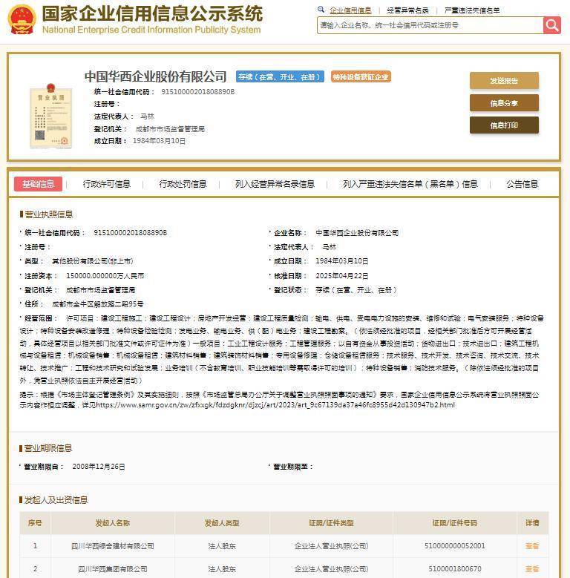This screenshot has width=570, height=578.
Task: Click 查看 for 四川华西绿舍建材有限公司
Action: [x=532, y=546]
